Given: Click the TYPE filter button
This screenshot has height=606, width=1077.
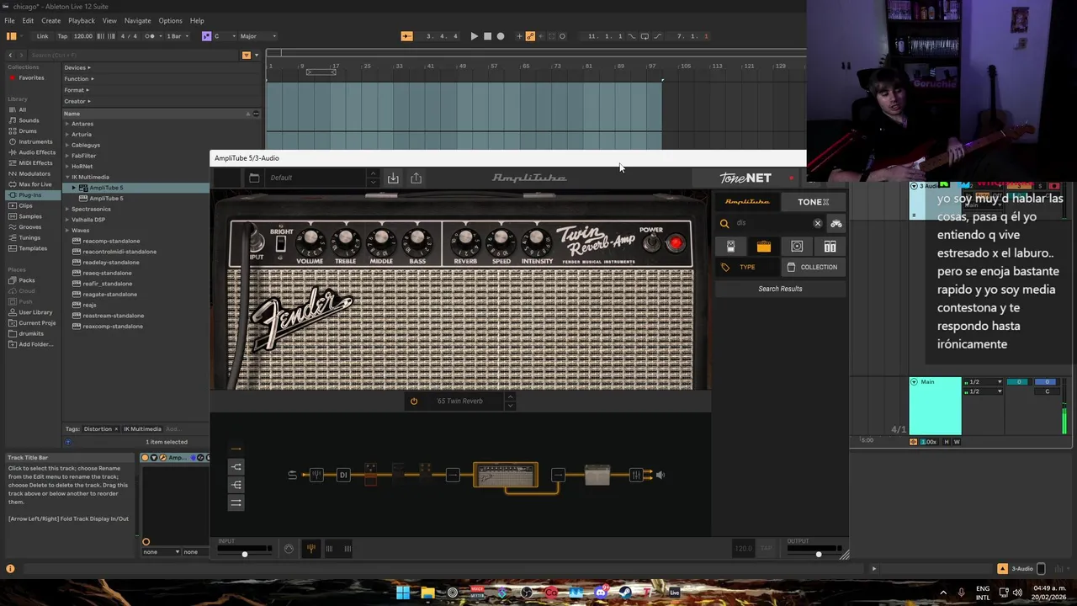Looking at the screenshot, I should click(747, 267).
